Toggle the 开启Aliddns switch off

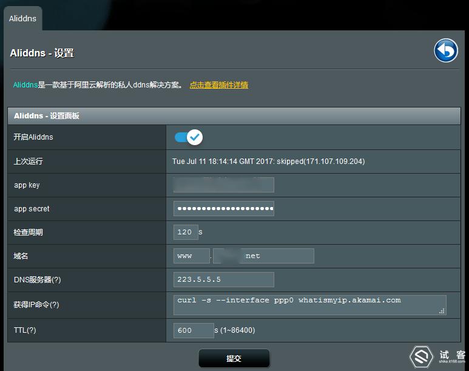pos(189,137)
